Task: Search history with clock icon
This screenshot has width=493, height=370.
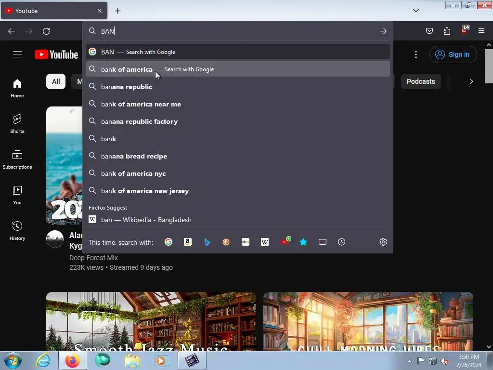Action: click(x=341, y=242)
